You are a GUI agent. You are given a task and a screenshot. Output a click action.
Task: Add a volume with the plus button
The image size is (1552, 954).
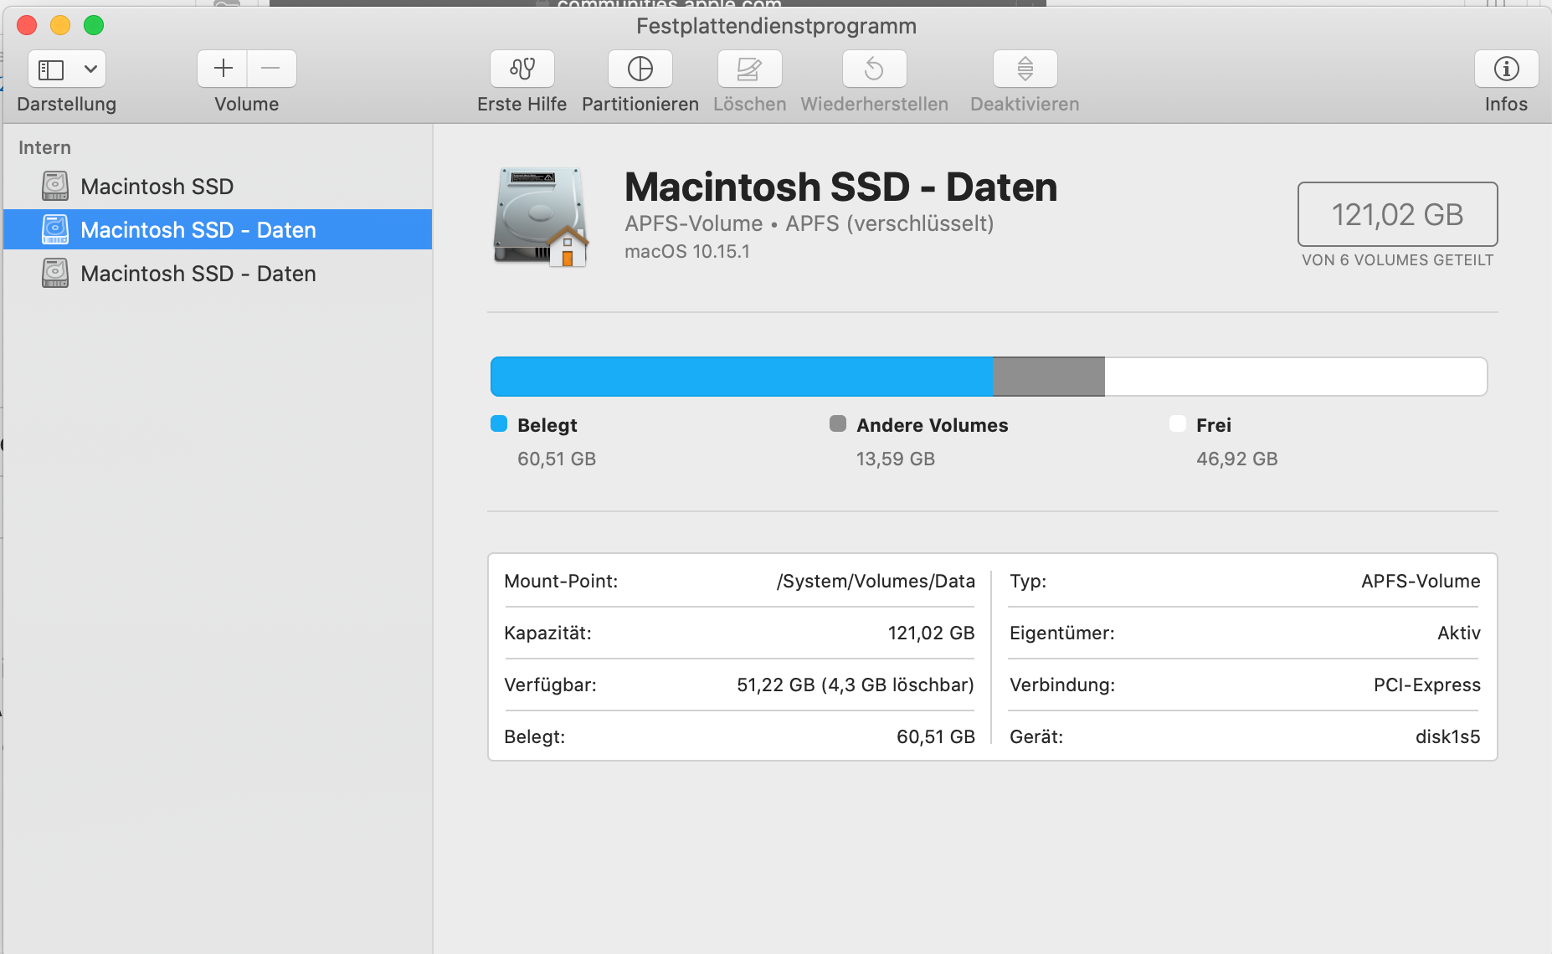coord(223,69)
